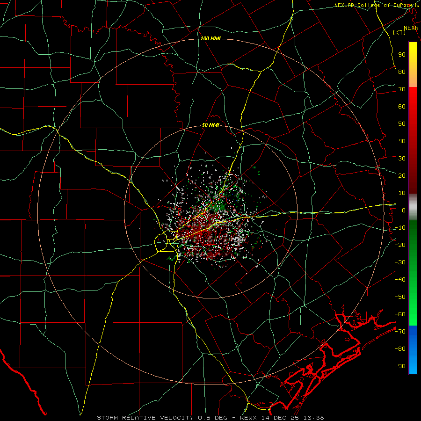The width and height of the screenshot is (421, 421).
Task: Select the -90 scale value
Action: point(400,366)
